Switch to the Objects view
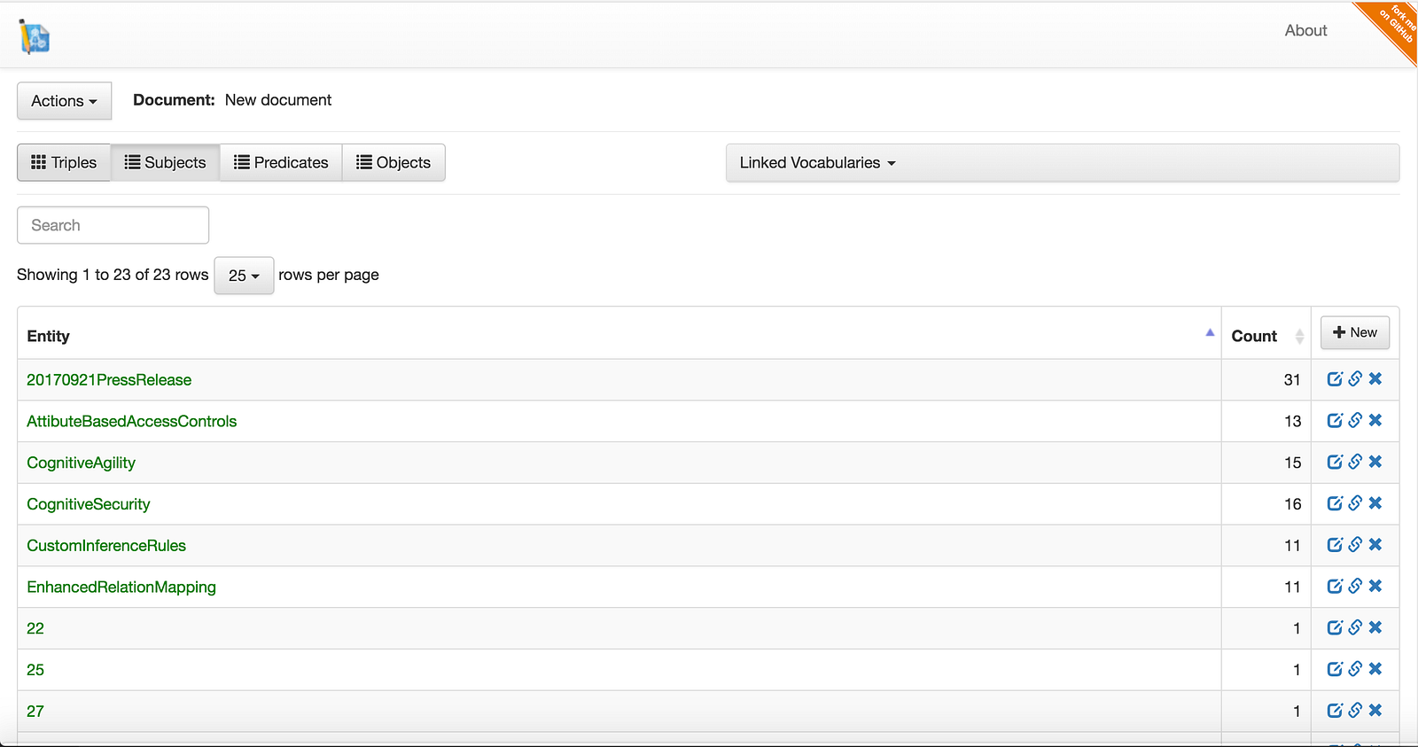This screenshot has height=747, width=1418. tap(393, 162)
